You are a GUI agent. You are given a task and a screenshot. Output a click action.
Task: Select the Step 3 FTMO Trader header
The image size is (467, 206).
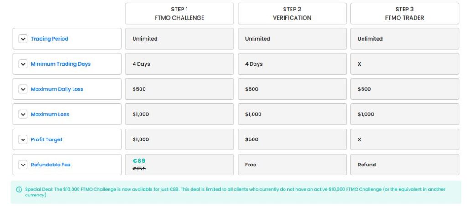405,14
